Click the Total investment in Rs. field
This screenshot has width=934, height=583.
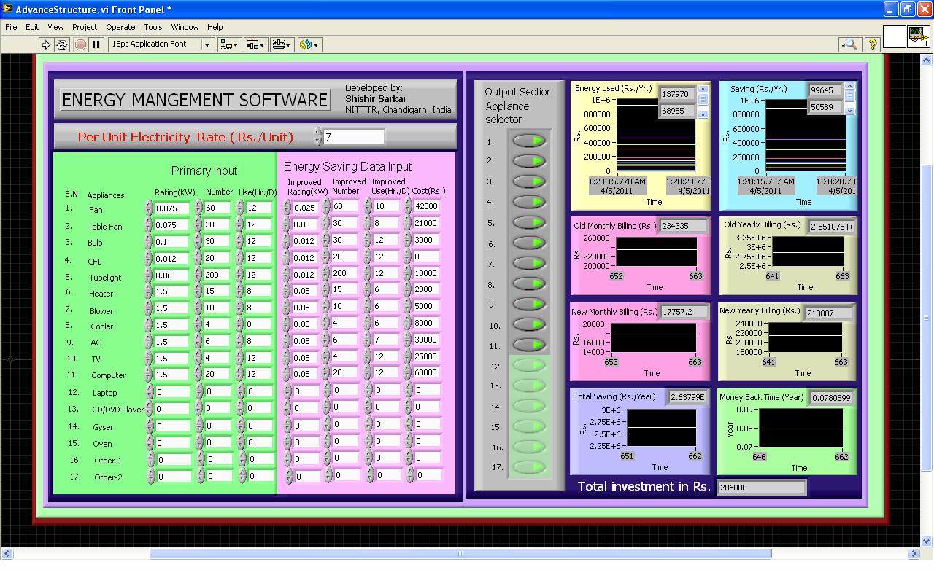[x=761, y=488]
